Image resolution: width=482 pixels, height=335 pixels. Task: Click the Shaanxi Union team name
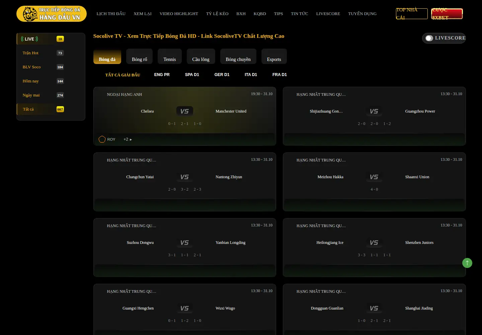[417, 177]
